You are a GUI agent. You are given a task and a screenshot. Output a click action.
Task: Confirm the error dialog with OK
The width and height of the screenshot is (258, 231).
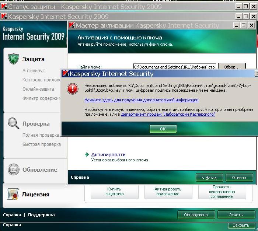coord(163,129)
